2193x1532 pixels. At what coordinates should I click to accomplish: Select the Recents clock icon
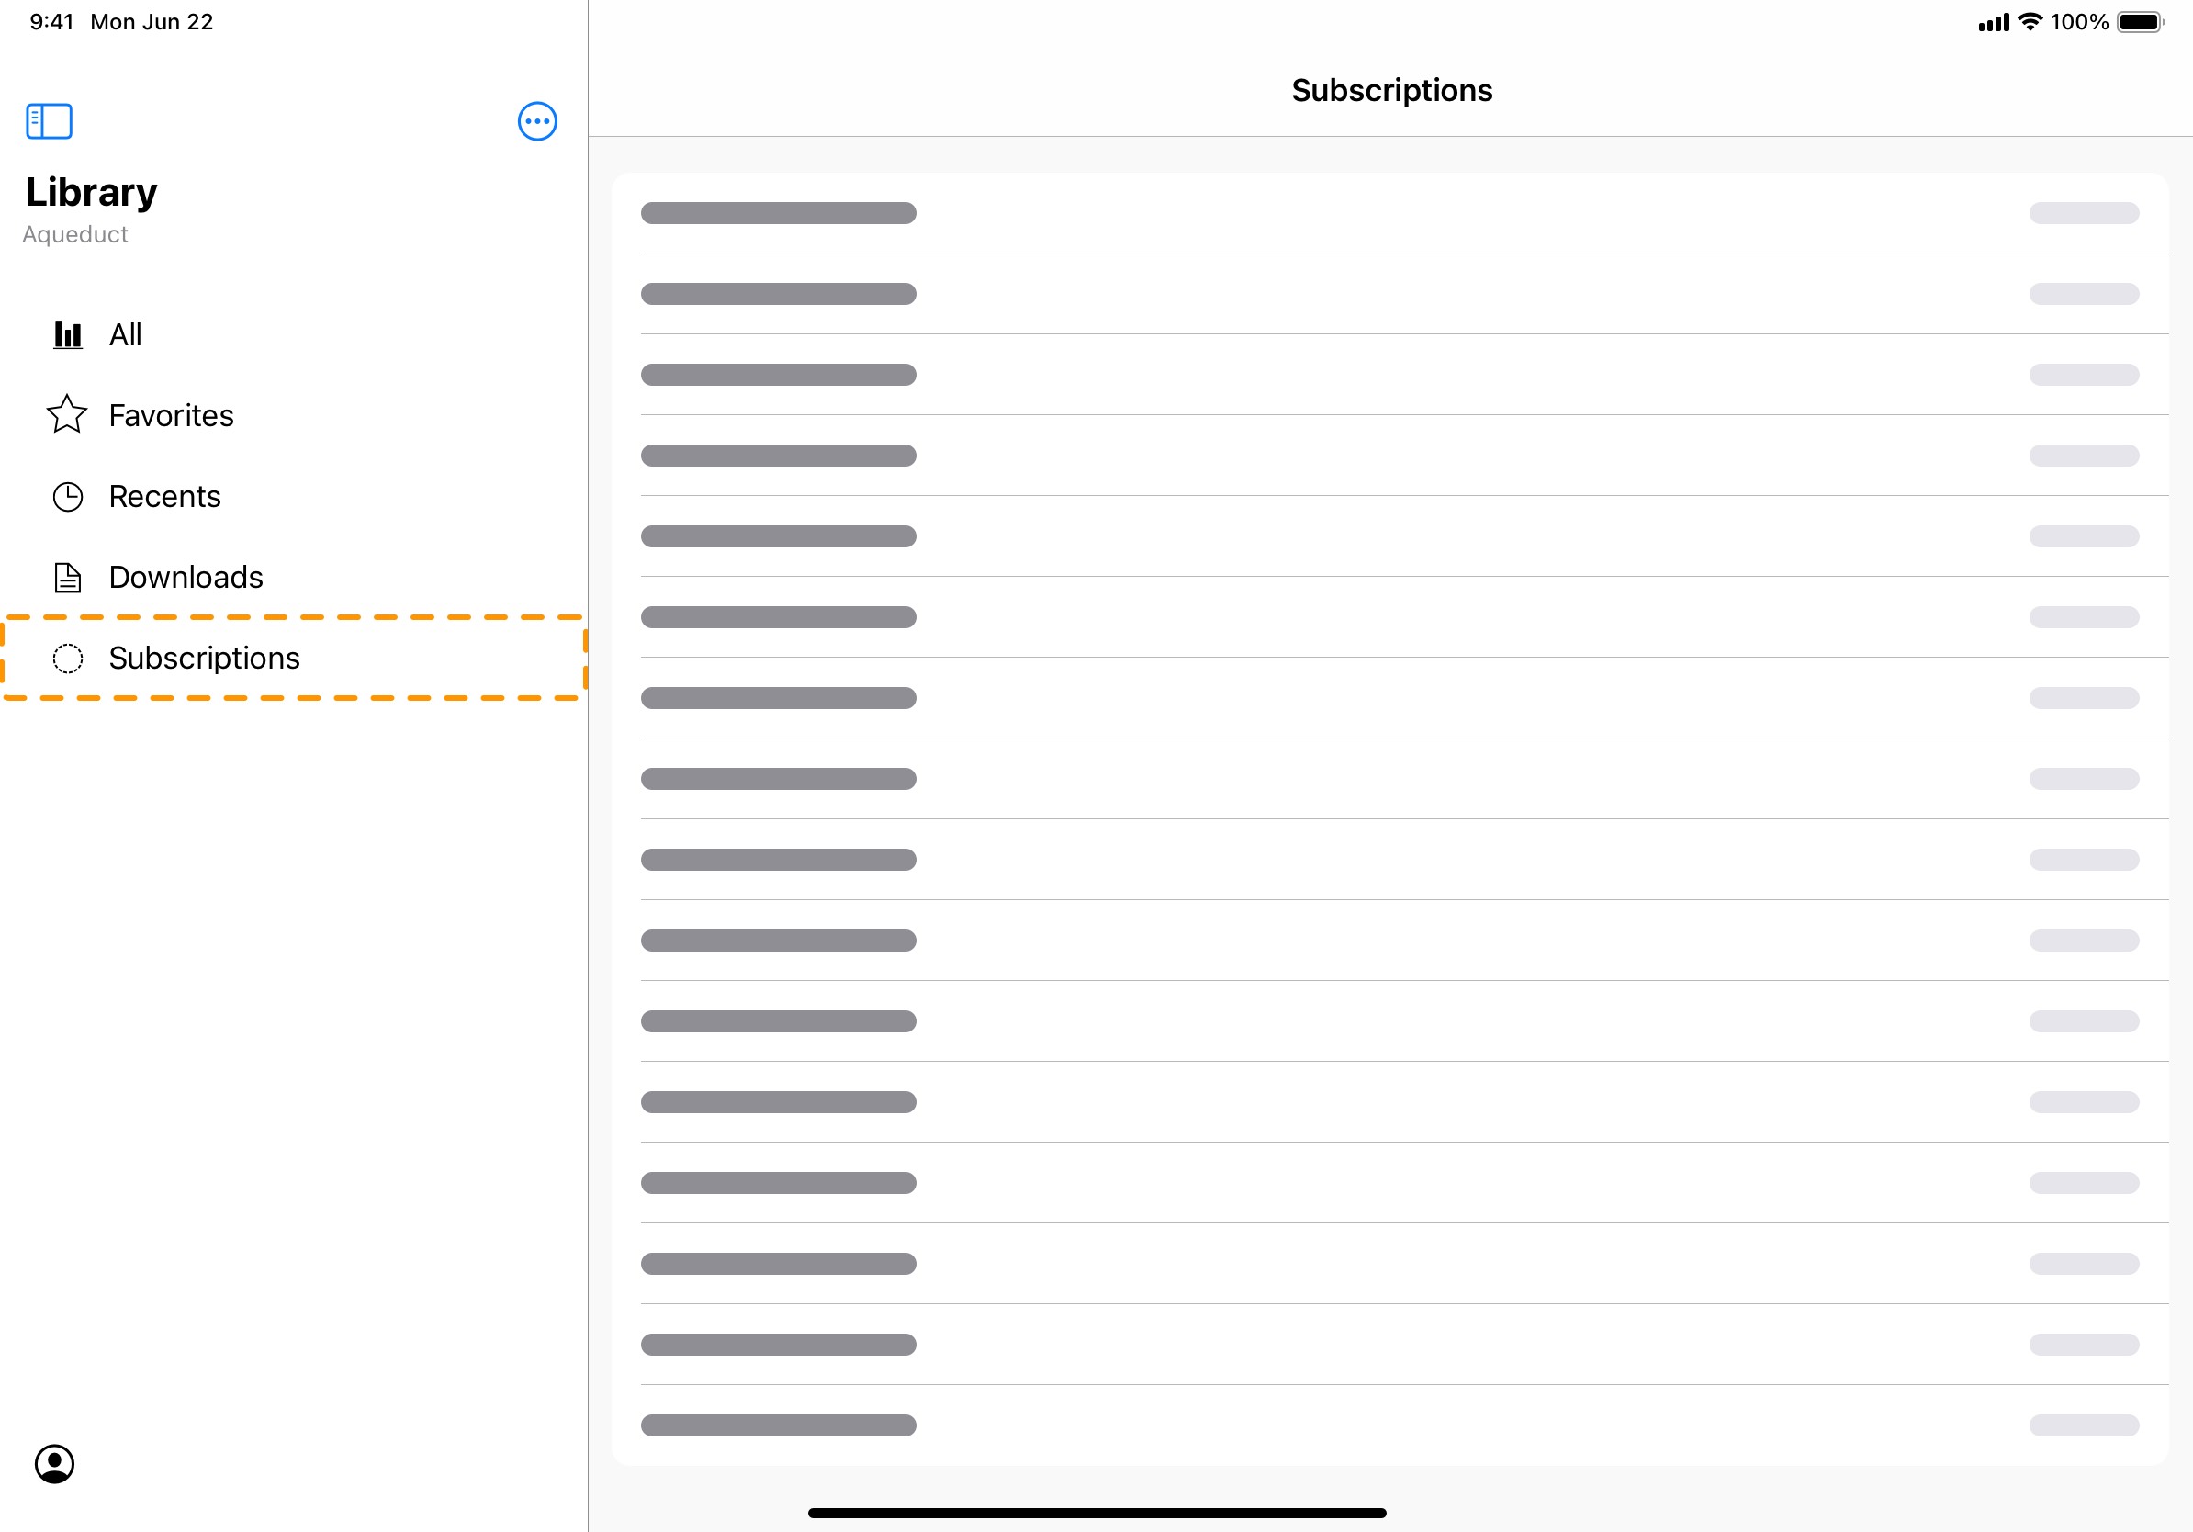coord(67,495)
